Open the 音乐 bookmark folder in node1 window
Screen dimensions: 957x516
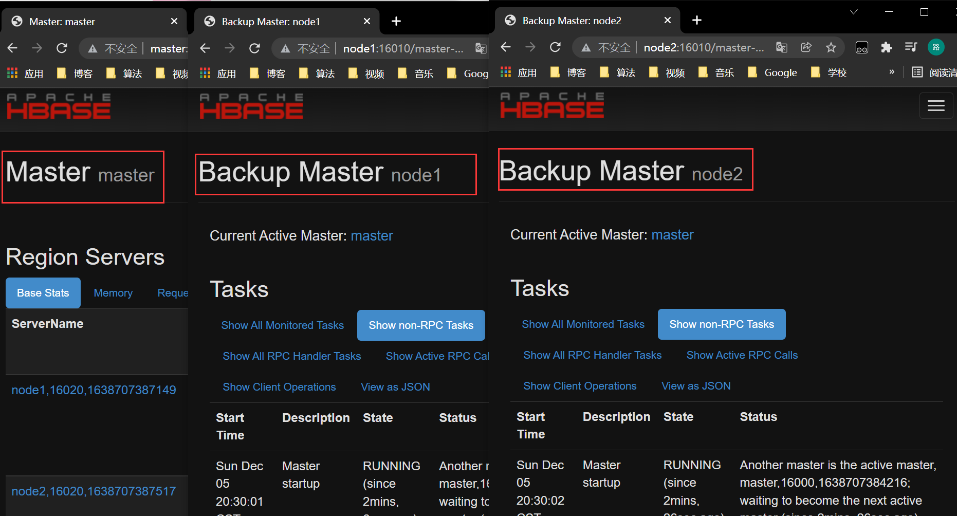pyautogui.click(x=416, y=73)
